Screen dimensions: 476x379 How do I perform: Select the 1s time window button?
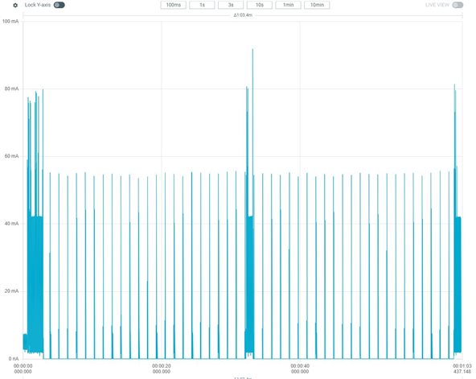tap(202, 5)
